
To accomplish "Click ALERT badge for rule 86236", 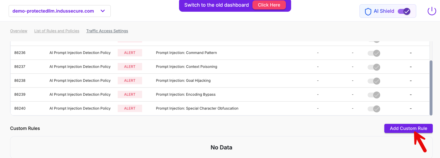I will 130,53.
